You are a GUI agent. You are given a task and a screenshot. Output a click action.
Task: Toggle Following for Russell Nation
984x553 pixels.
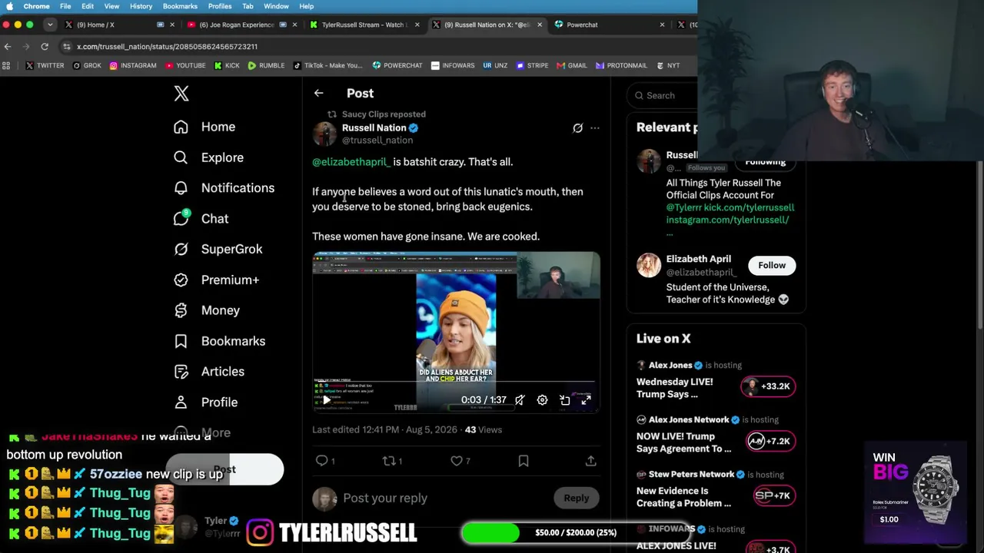click(x=765, y=162)
